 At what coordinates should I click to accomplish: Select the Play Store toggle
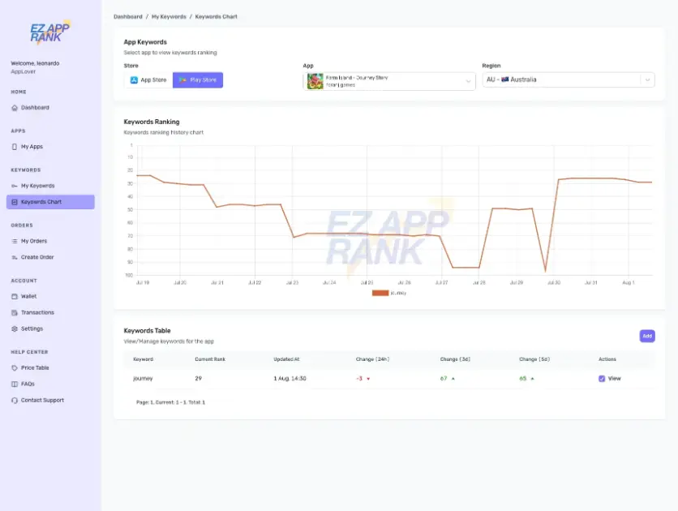197,79
